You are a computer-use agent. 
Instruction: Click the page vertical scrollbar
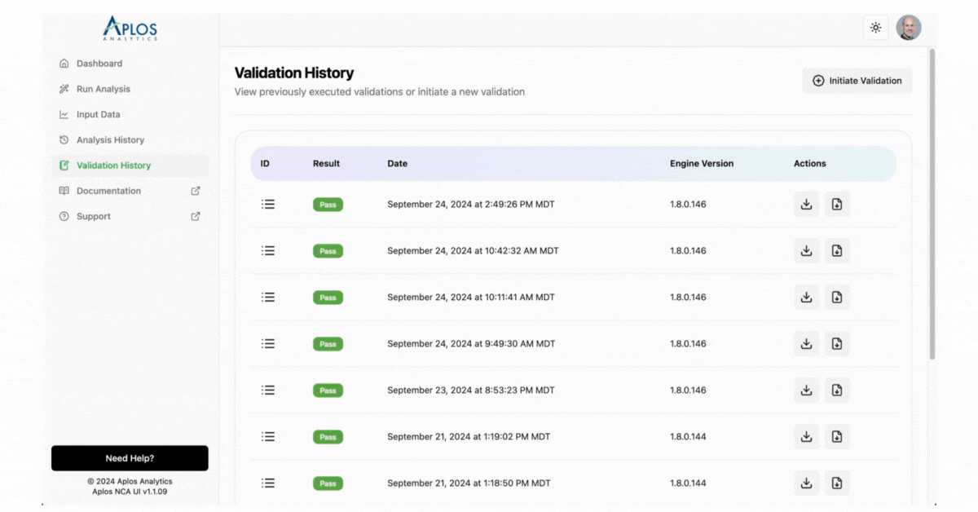pos(932,204)
